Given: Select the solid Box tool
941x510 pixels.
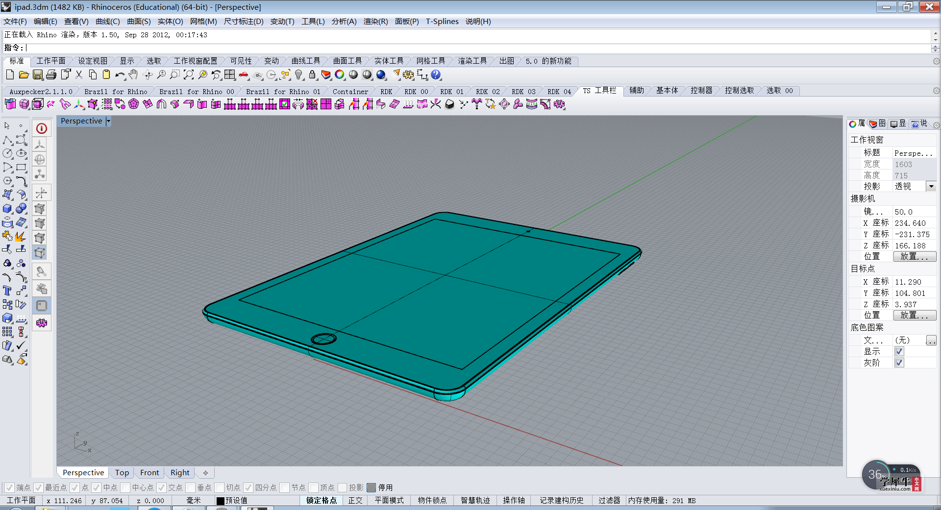Looking at the screenshot, I should pyautogui.click(x=7, y=208).
